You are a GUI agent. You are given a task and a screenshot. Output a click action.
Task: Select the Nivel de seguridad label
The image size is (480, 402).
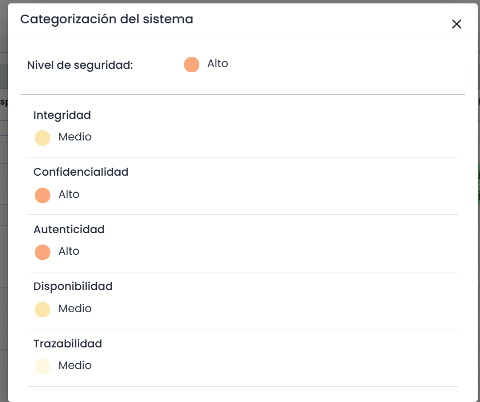pos(80,65)
